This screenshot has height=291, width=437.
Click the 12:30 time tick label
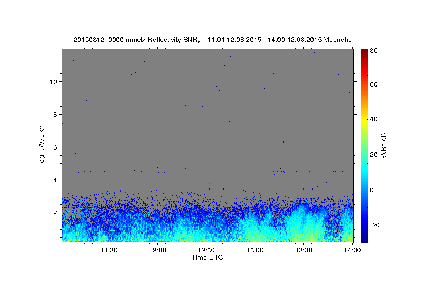206,250
